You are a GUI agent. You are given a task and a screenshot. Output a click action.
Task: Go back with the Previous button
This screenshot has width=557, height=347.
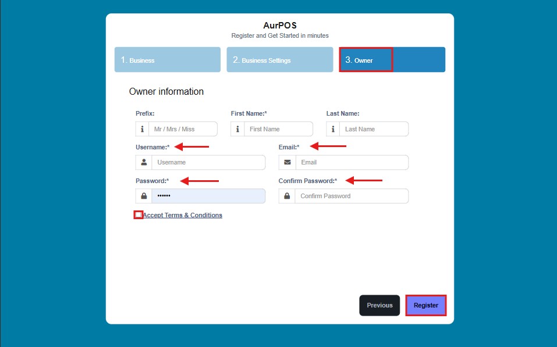coord(379,305)
